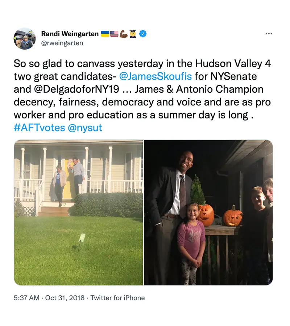
Task: Click the Ukraine flag emoji
Action: pos(105,33)
